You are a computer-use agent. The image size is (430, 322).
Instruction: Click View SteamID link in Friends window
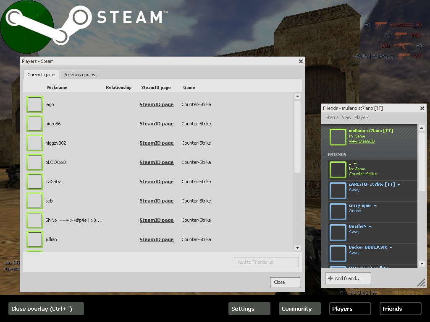pos(362,141)
